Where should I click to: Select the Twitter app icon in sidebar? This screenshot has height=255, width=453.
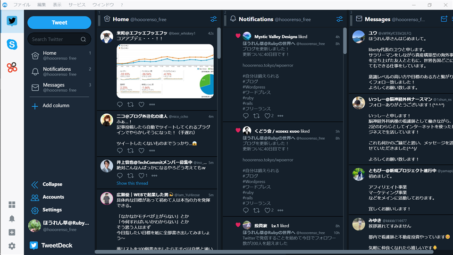(x=12, y=21)
